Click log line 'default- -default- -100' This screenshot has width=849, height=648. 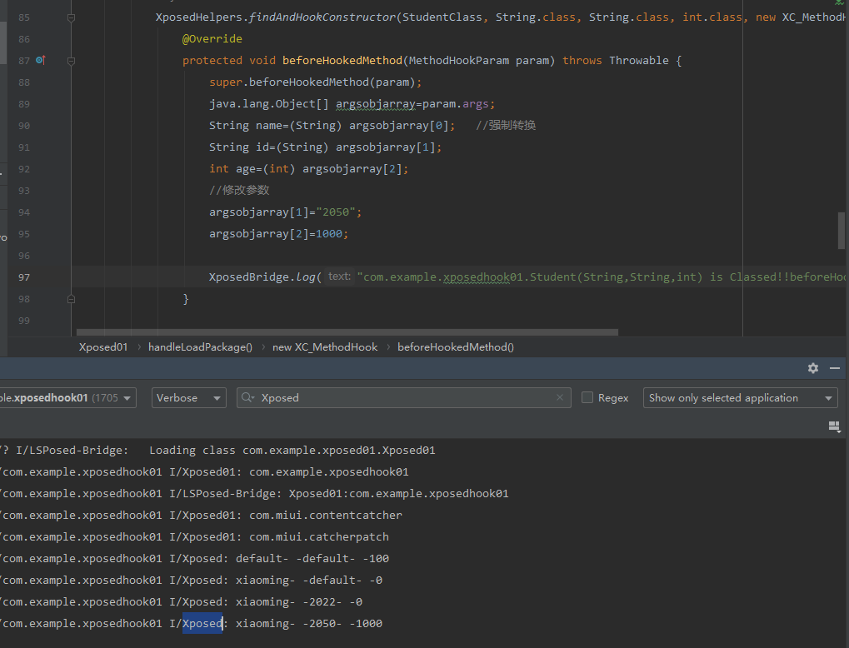click(x=312, y=559)
